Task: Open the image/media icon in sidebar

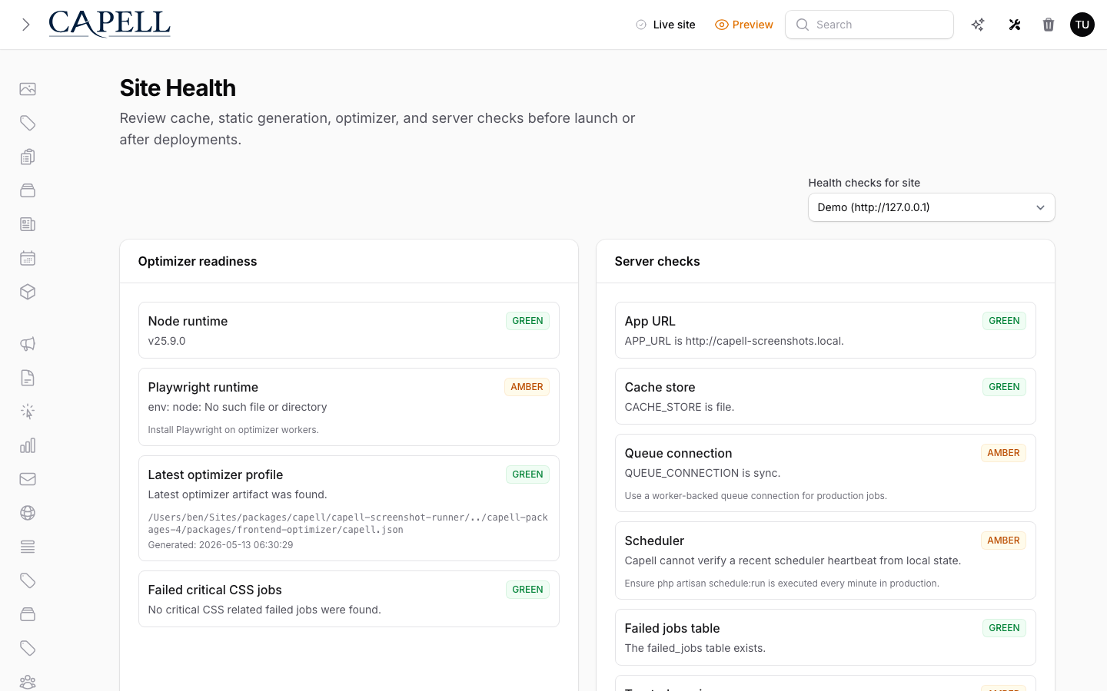Action: pos(28,89)
